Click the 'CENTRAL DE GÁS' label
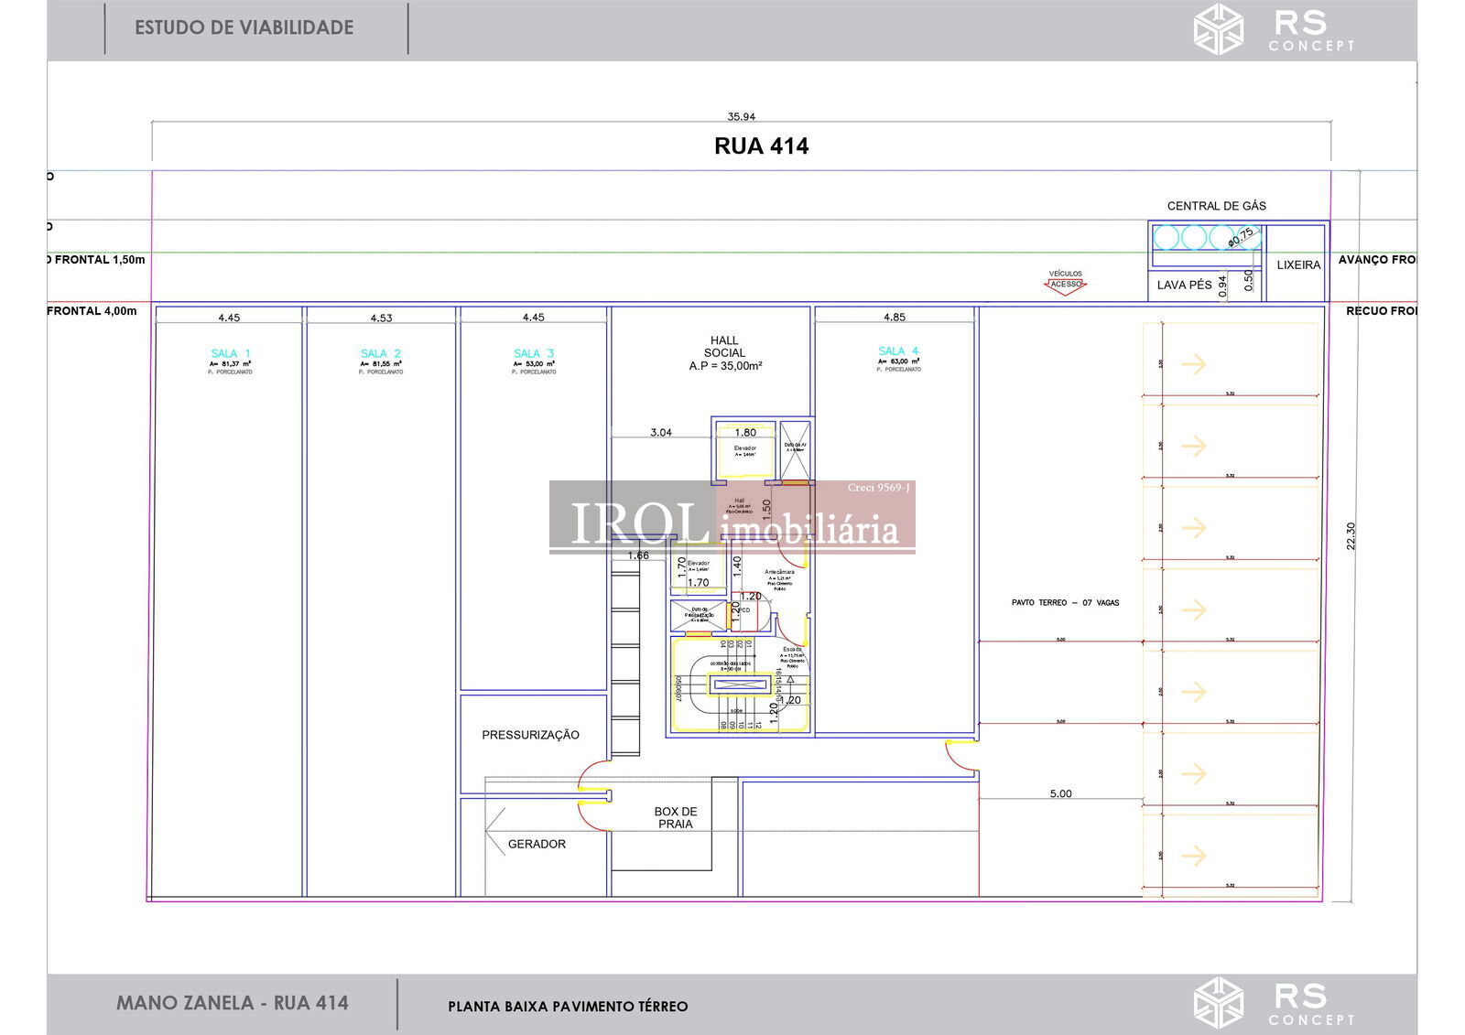 1216,206
